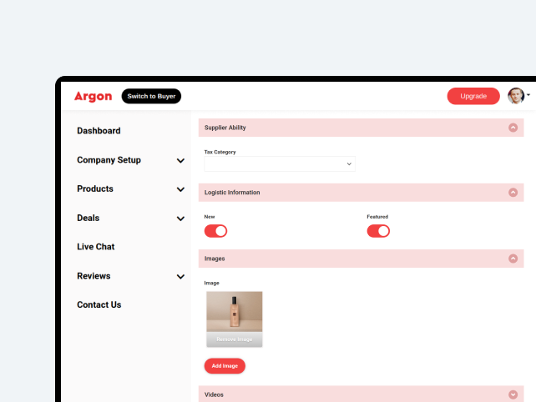Expand the Products submenu
Screen dimensions: 536x402
(180, 189)
